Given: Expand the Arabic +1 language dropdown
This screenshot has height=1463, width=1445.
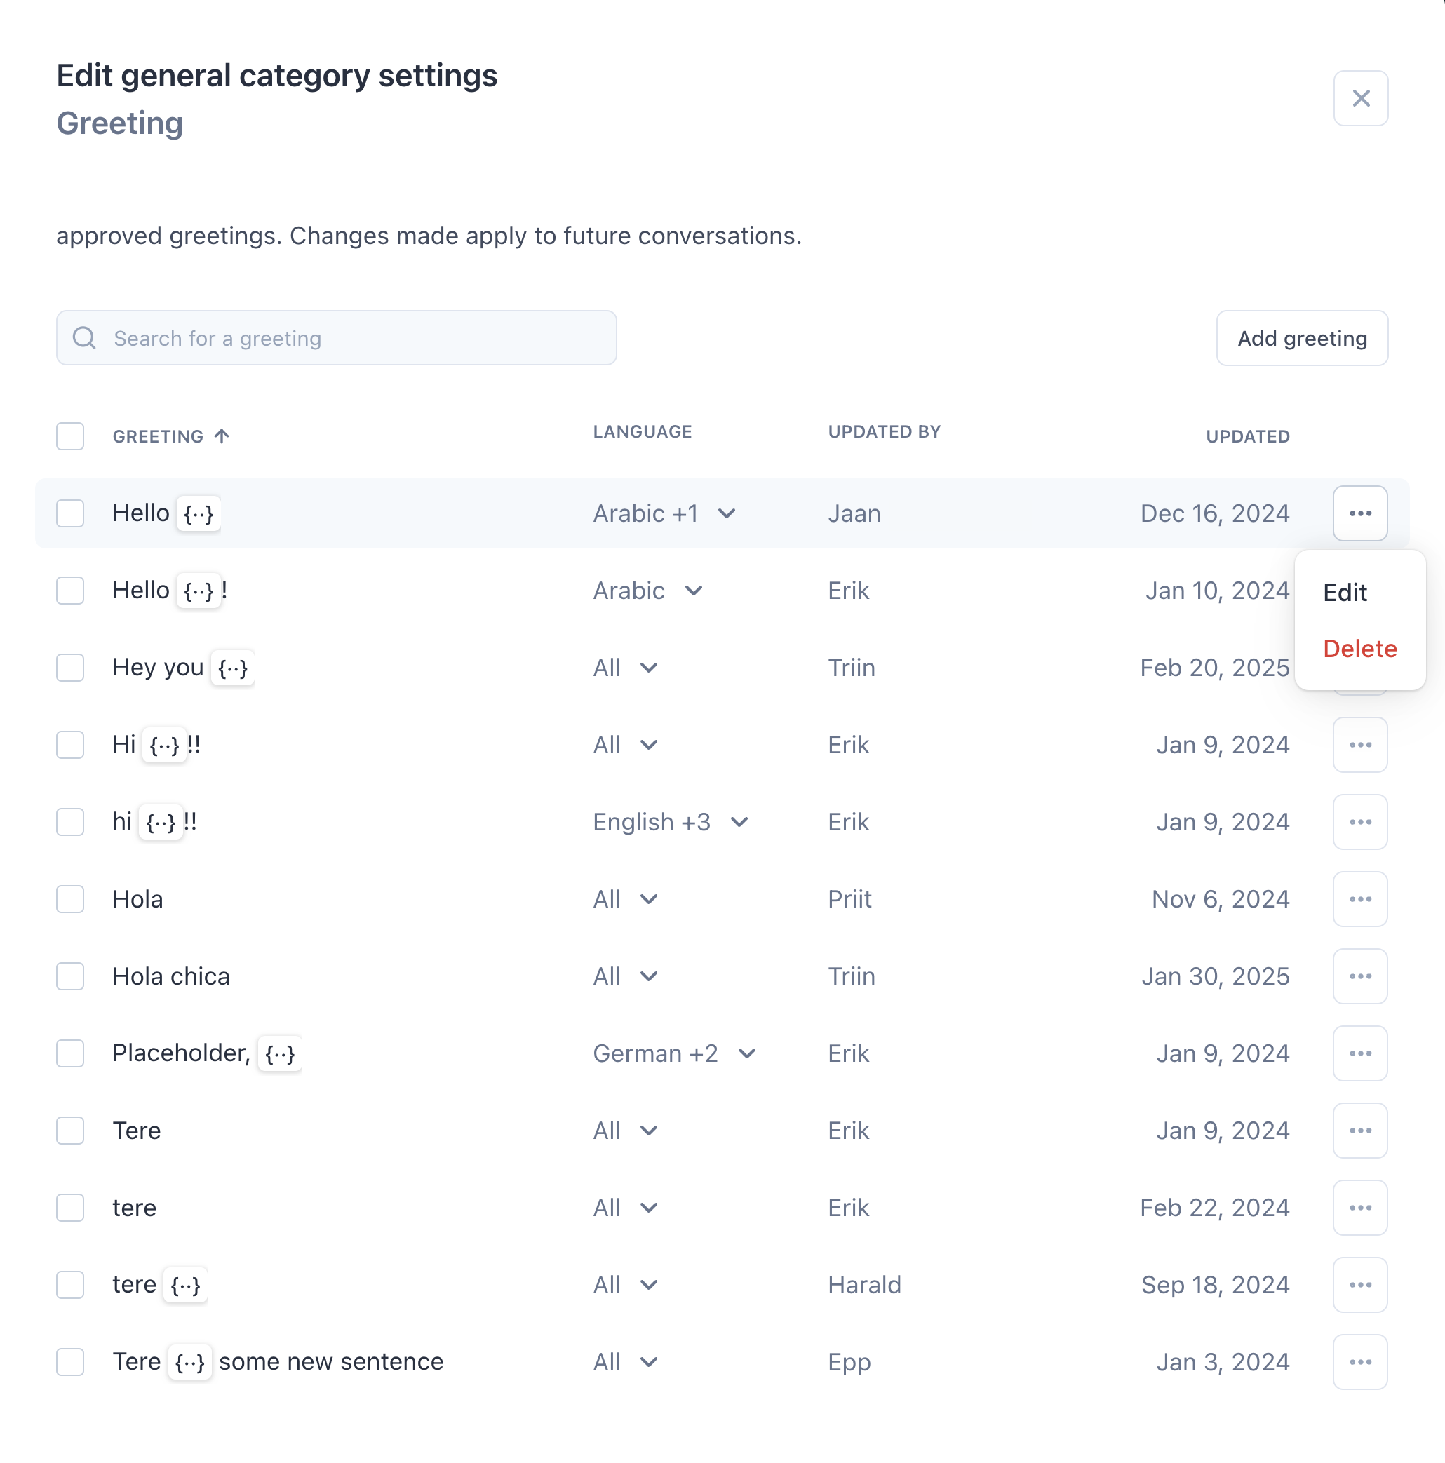Looking at the screenshot, I should coord(665,513).
